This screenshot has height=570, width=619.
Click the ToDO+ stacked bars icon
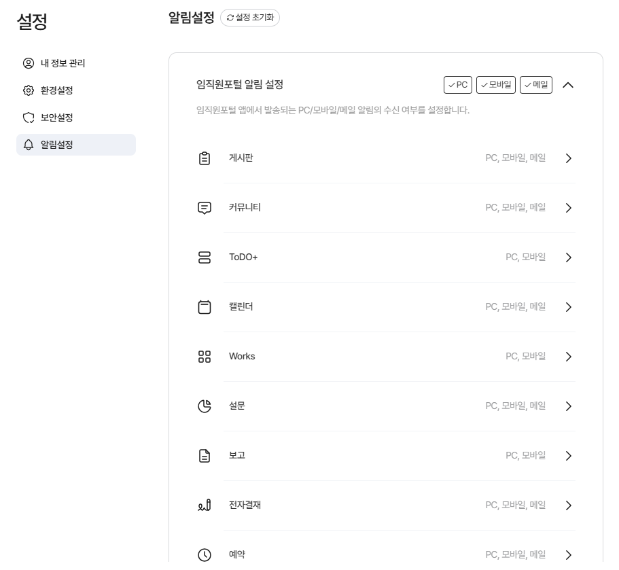tap(205, 257)
